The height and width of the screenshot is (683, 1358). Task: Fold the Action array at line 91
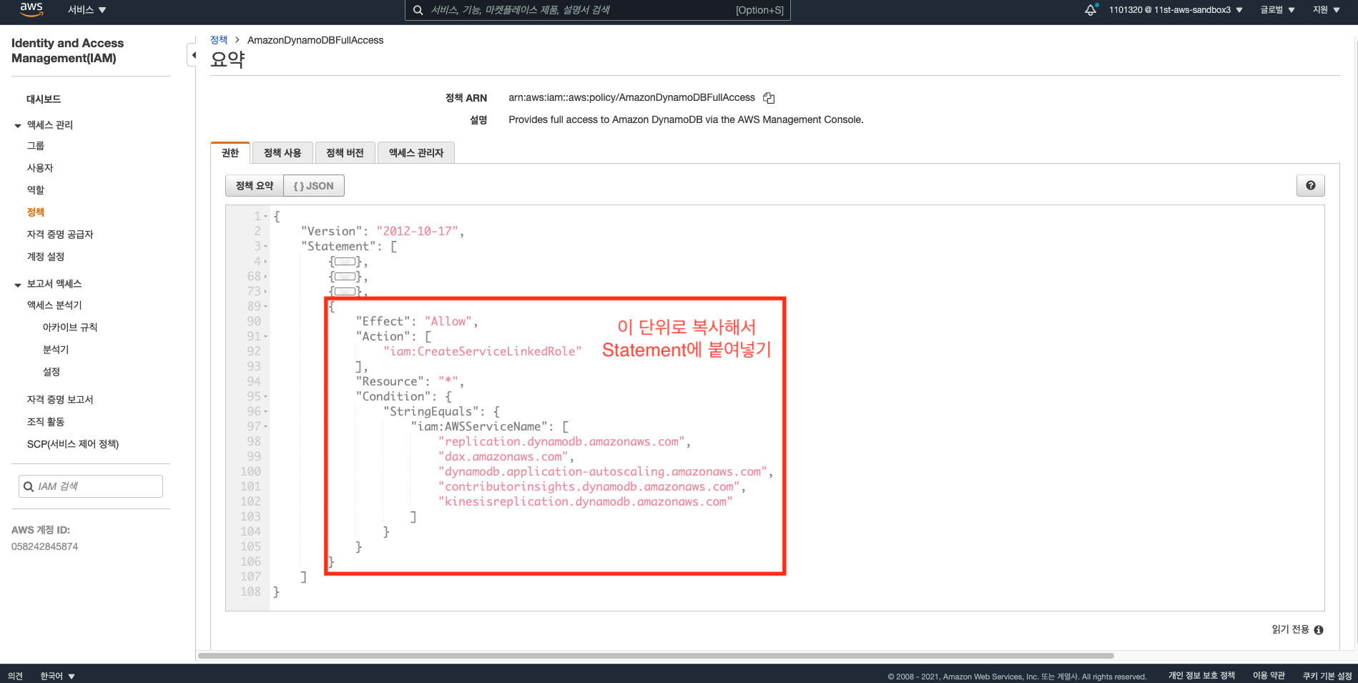coord(266,336)
